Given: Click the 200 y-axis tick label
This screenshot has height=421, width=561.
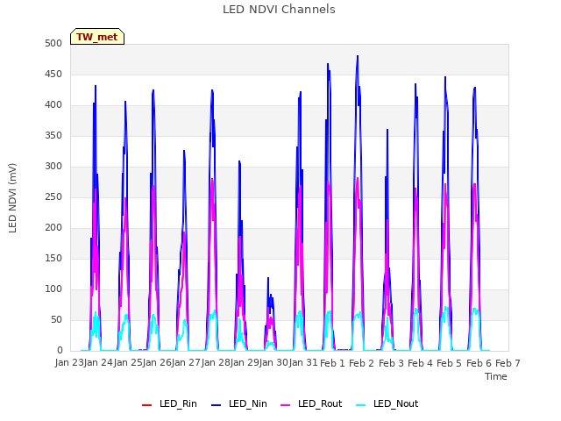Looking at the screenshot, I should click(53, 228).
